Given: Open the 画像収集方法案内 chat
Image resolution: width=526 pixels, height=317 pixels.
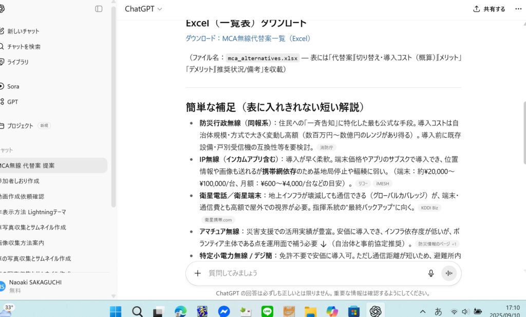Looking at the screenshot, I should pyautogui.click(x=53, y=243).
